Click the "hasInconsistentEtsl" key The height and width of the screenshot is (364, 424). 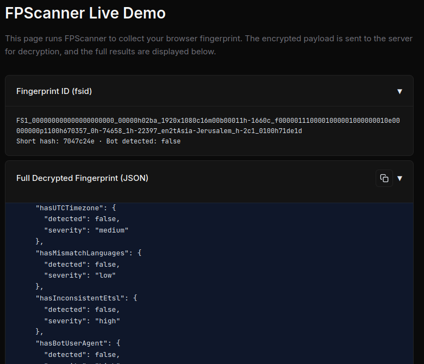click(x=80, y=298)
